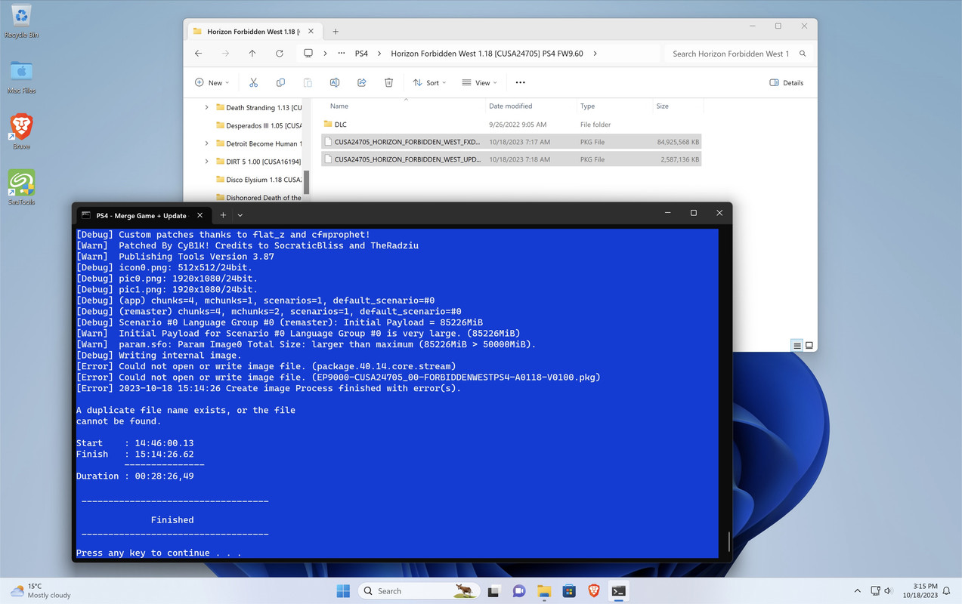The image size is (962, 604).
Task: Click the Cut icon in Explorer toolbar
Action: coord(253,82)
